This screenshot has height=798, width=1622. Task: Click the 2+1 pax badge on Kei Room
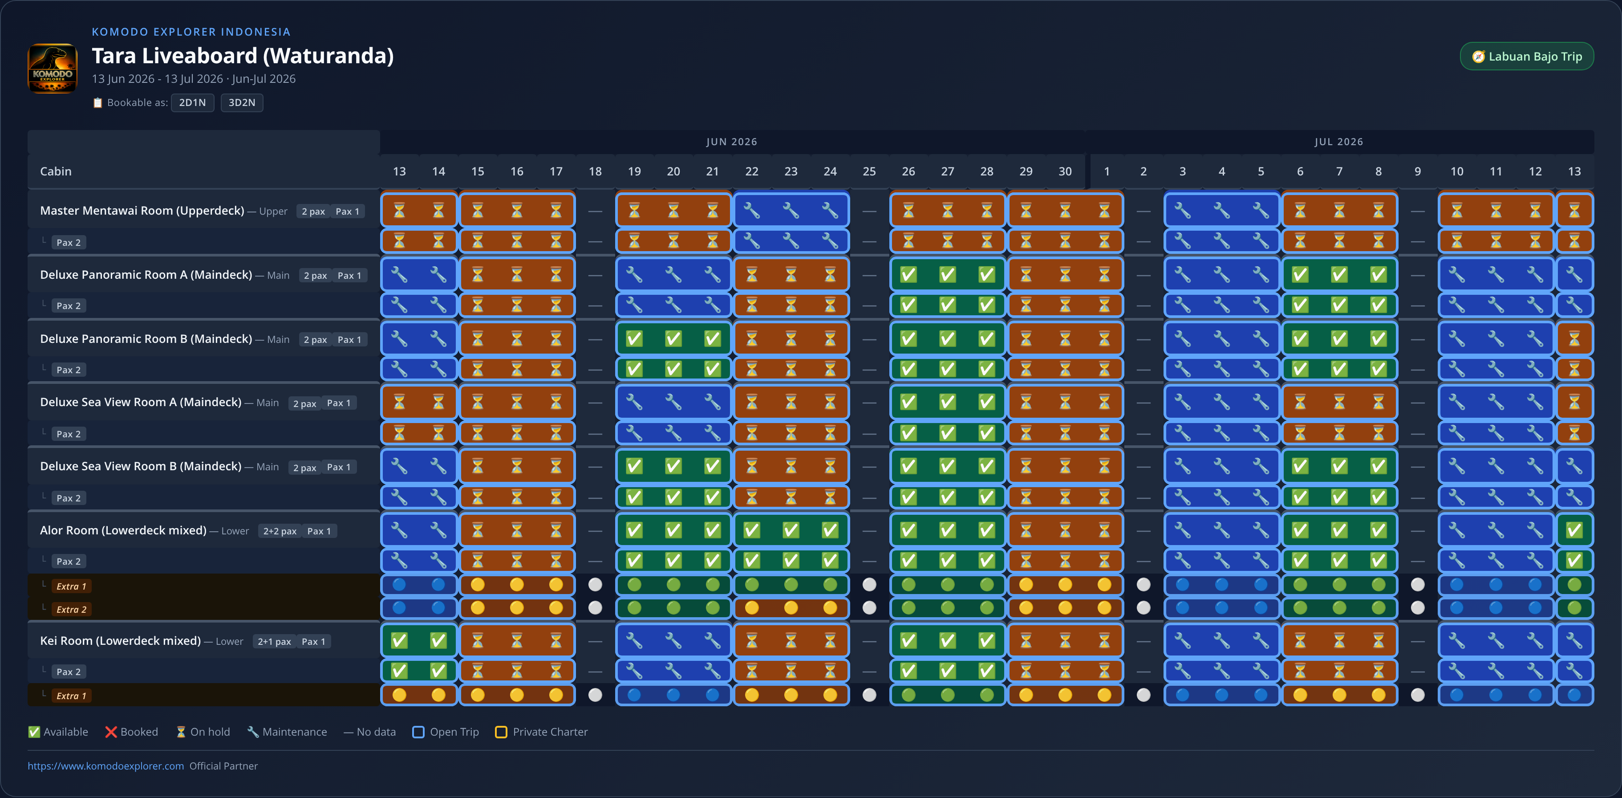tap(274, 641)
